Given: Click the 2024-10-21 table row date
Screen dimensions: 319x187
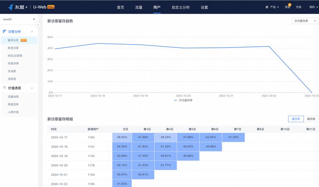Looking at the screenshot, I should point(59,175).
